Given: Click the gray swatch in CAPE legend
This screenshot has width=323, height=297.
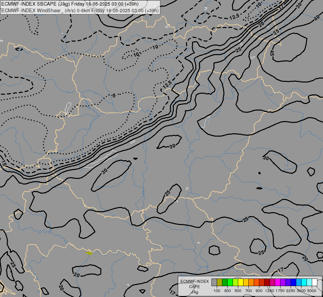Looking at the screenshot, I should point(214,282).
